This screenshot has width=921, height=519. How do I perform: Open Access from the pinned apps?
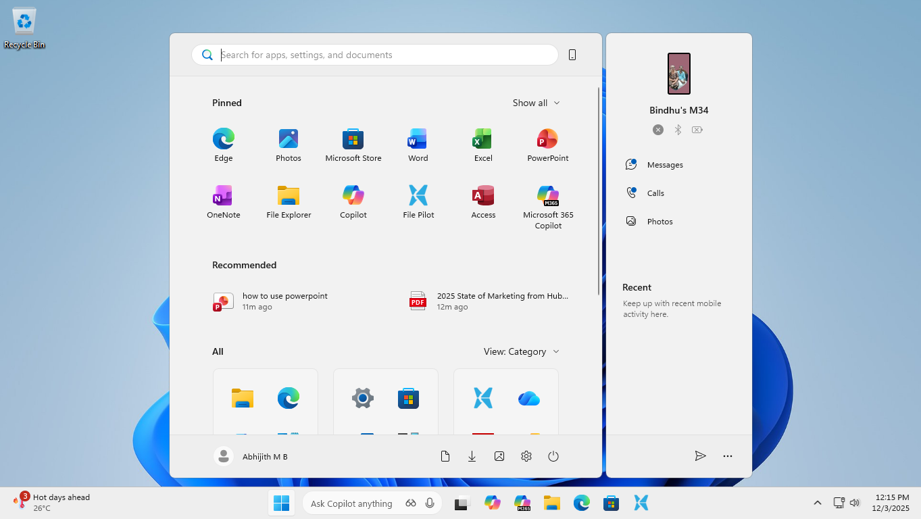[x=482, y=201]
